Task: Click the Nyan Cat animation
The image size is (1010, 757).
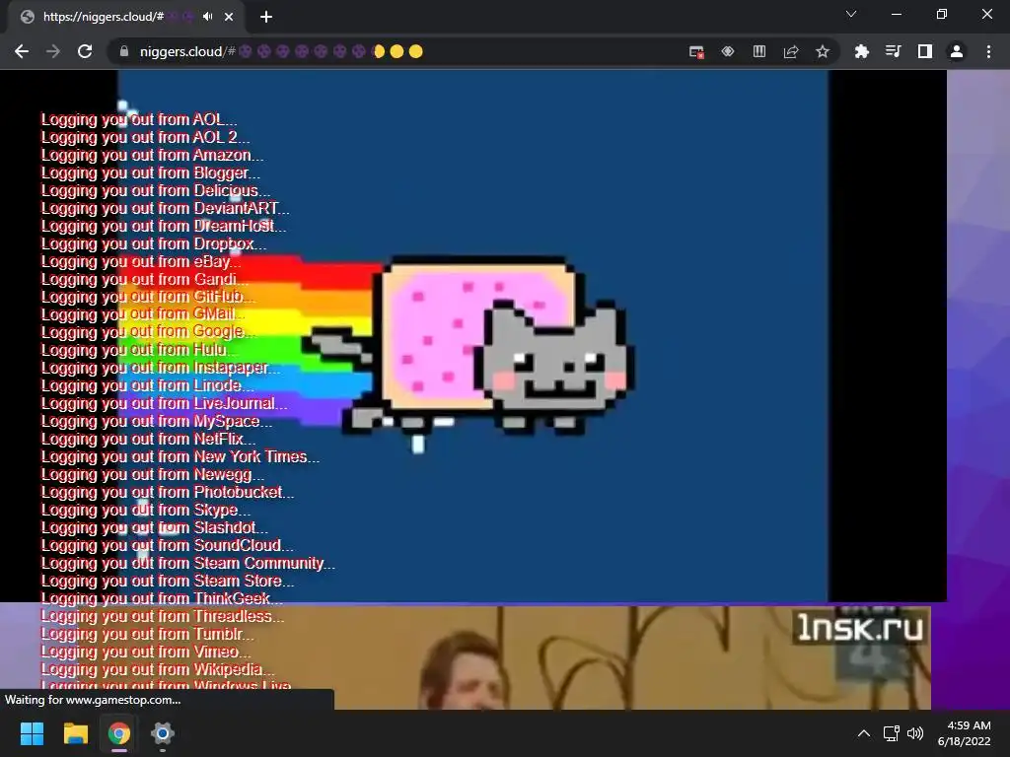Action: [472, 335]
